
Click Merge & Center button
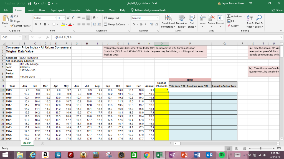click(x=115, y=24)
